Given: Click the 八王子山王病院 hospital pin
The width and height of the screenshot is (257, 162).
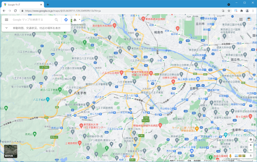Looking at the screenshot, I should coord(121,73).
